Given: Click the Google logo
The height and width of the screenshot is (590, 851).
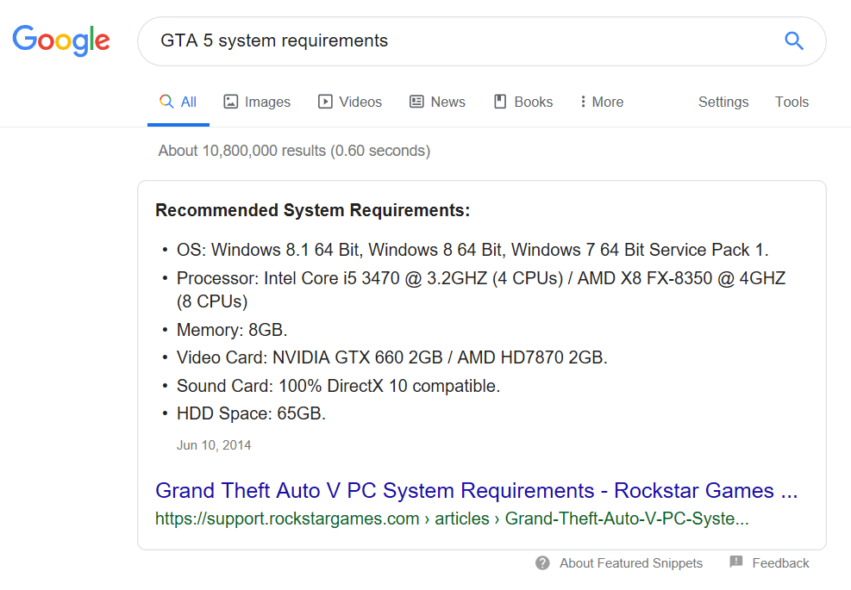Looking at the screenshot, I should click(60, 40).
